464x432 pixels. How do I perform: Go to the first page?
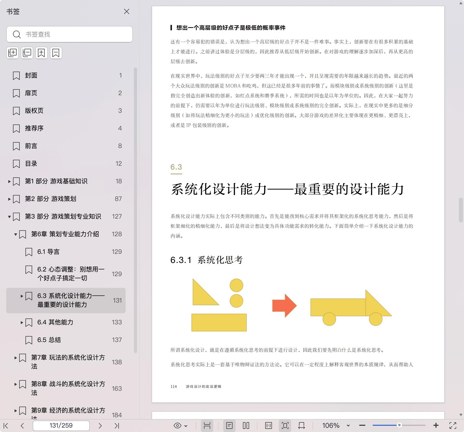(6, 426)
